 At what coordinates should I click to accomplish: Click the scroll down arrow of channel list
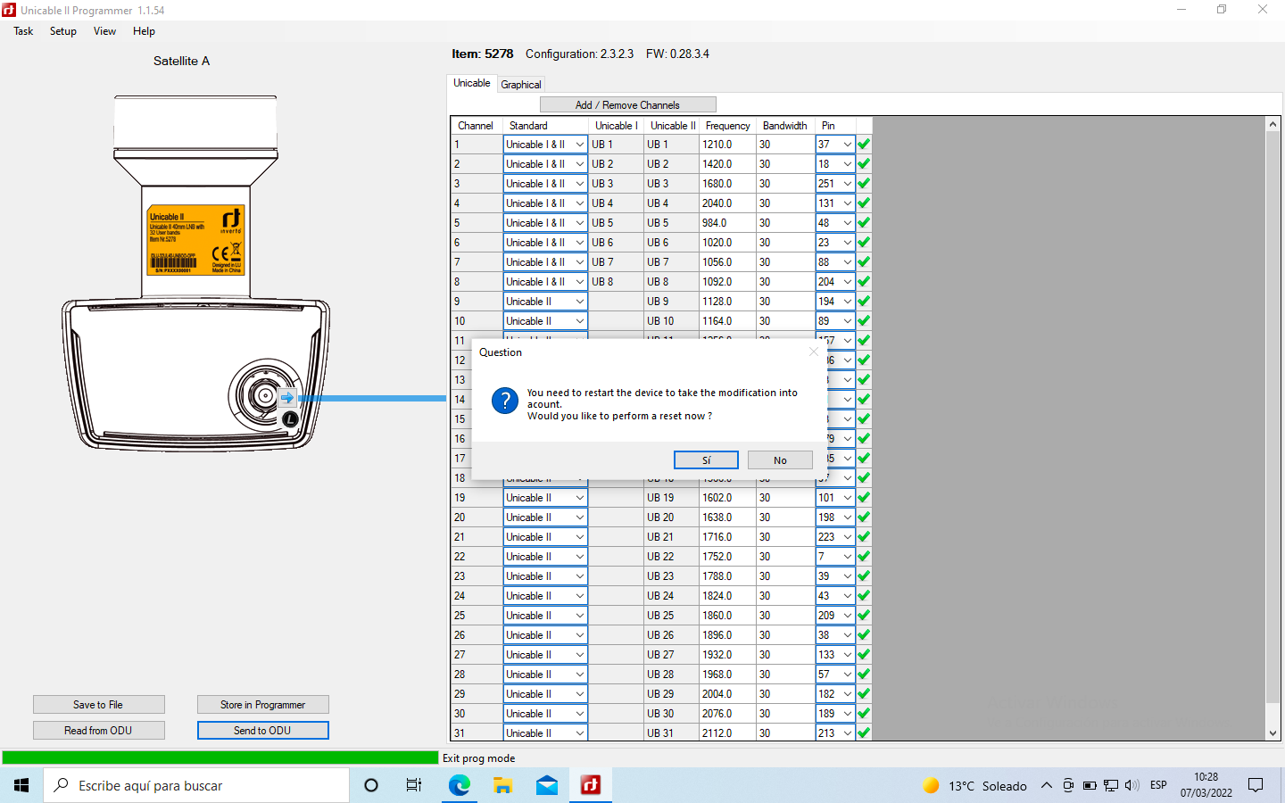[x=1273, y=733]
